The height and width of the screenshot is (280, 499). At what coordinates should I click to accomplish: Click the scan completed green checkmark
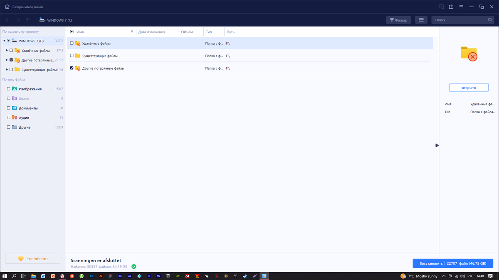(134, 266)
